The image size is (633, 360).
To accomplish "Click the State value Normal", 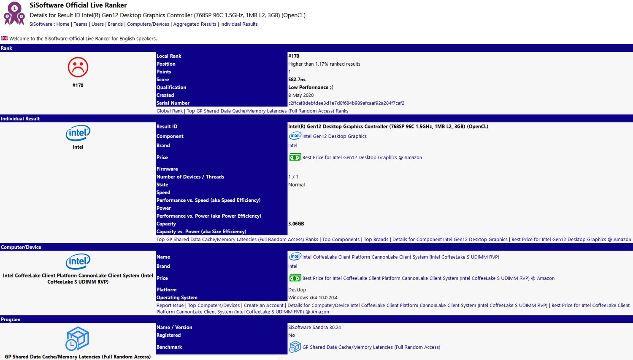I will point(296,185).
